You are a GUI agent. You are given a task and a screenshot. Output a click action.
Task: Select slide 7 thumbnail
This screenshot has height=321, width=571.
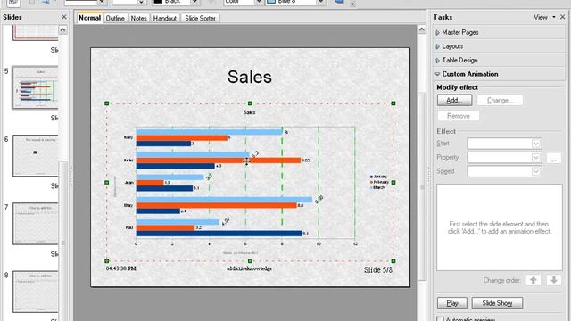tap(36, 224)
